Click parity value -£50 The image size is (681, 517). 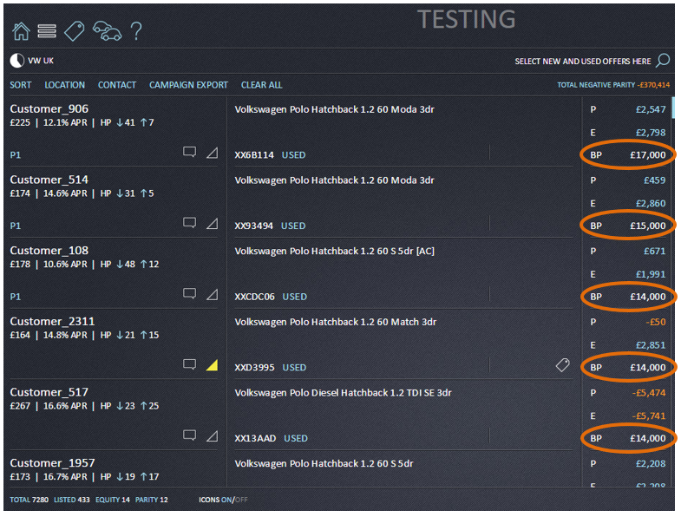coord(655,322)
